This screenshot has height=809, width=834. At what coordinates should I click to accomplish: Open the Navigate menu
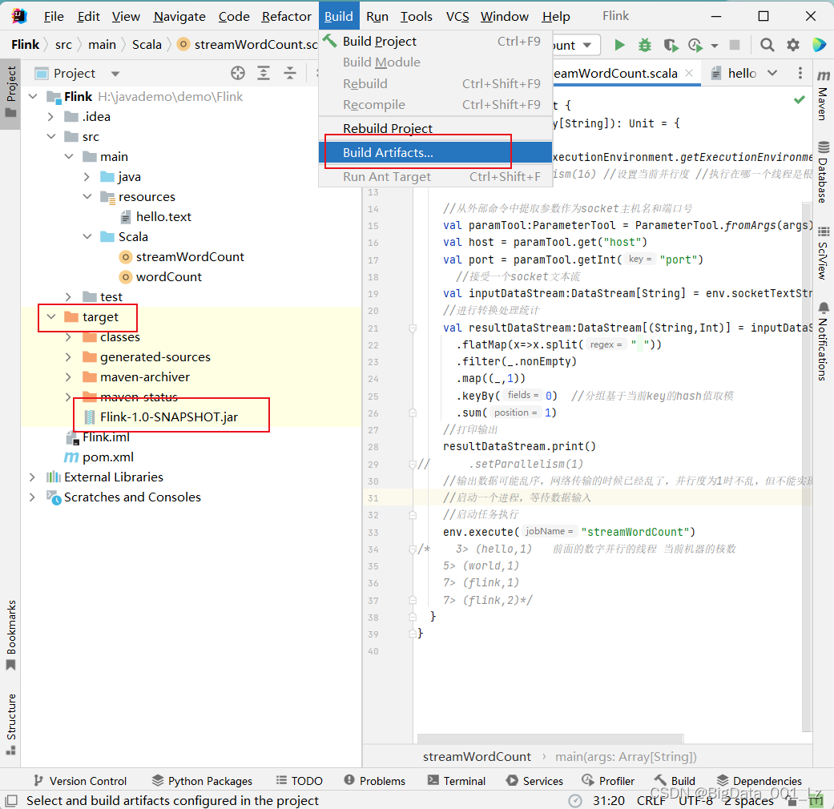tap(179, 17)
